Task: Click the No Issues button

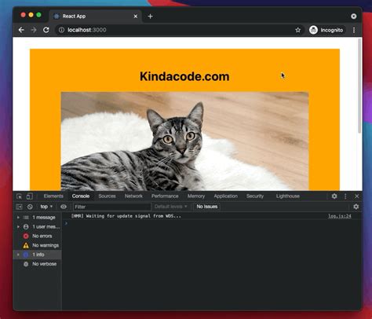Action: pos(207,207)
